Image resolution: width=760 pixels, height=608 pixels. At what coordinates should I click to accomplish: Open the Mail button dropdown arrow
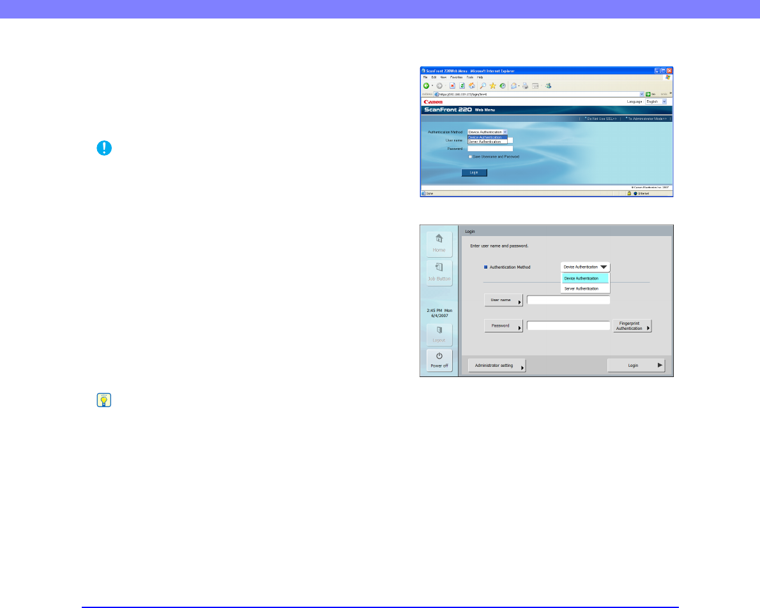click(519, 85)
